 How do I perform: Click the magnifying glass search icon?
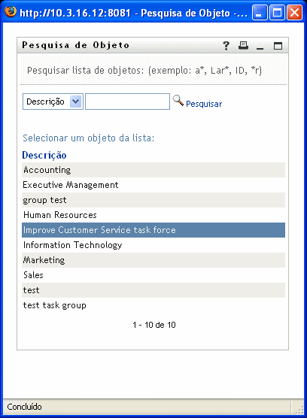tap(178, 101)
